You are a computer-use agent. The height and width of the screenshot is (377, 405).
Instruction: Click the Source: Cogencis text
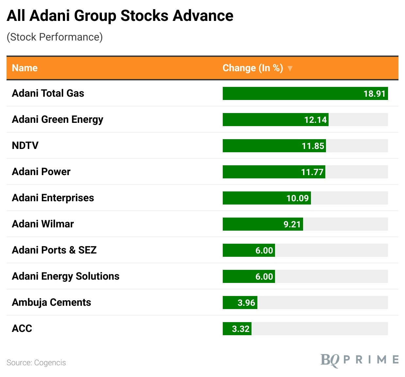click(x=36, y=363)
